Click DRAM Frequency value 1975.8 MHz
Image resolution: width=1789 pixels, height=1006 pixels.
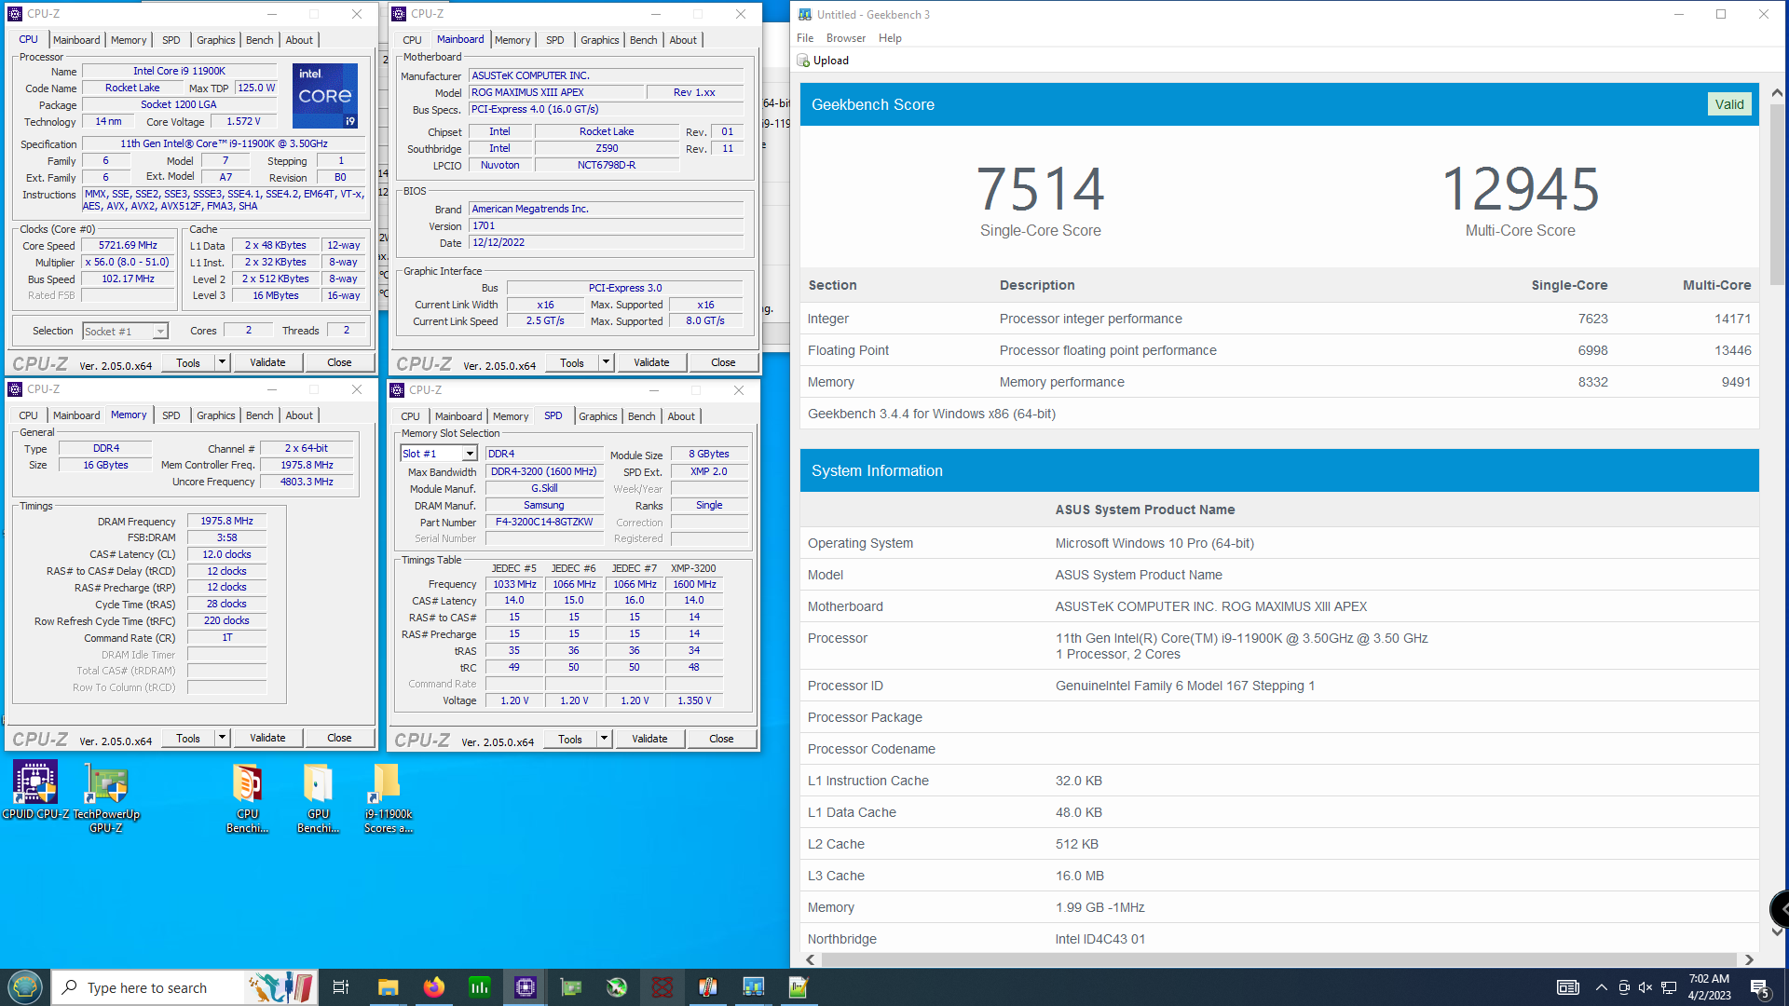(x=226, y=521)
